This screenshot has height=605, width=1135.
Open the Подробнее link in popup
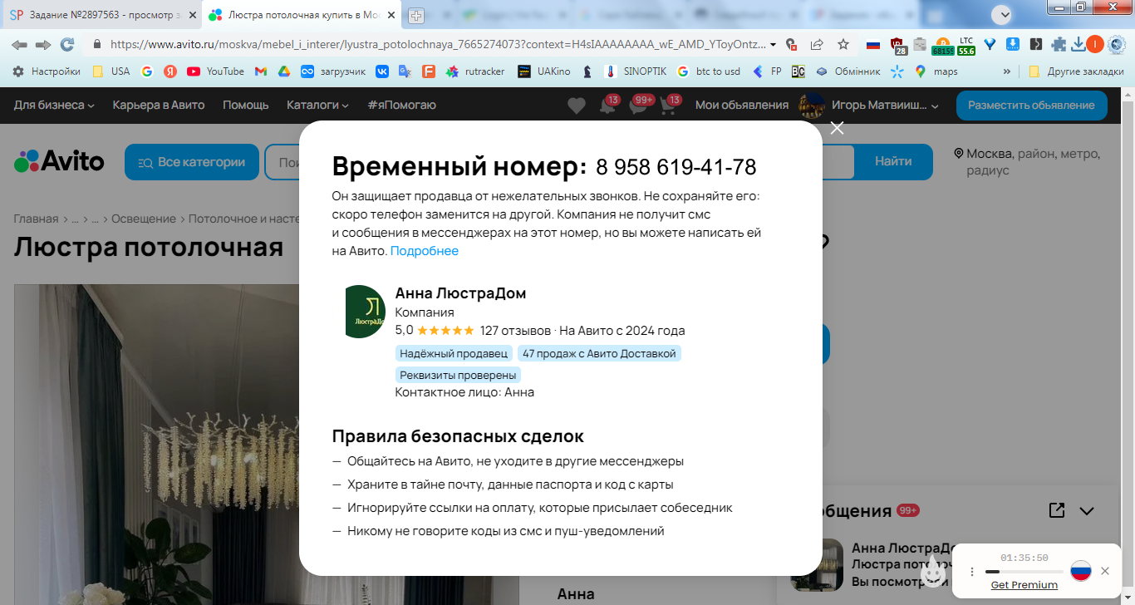tap(424, 251)
